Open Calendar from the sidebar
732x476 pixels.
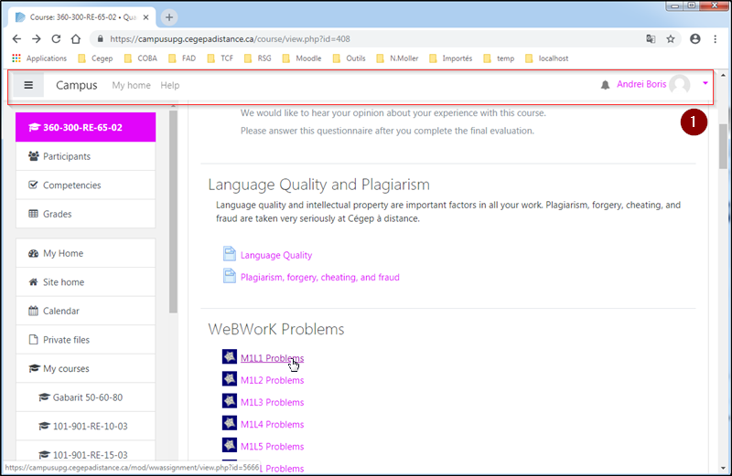pyautogui.click(x=60, y=311)
